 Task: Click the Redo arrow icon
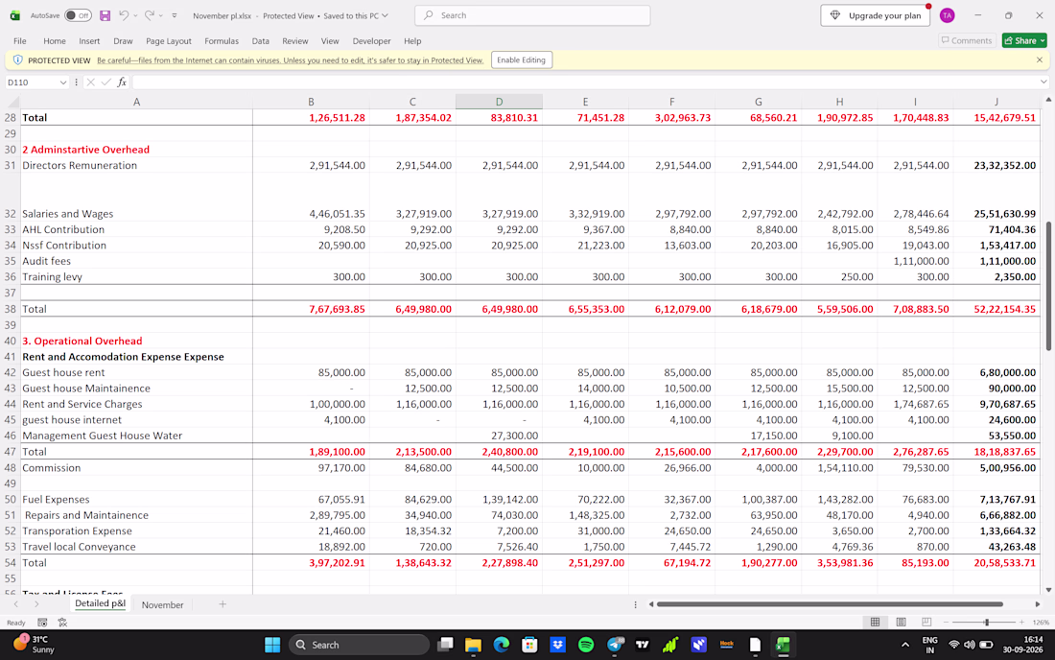pyautogui.click(x=150, y=15)
